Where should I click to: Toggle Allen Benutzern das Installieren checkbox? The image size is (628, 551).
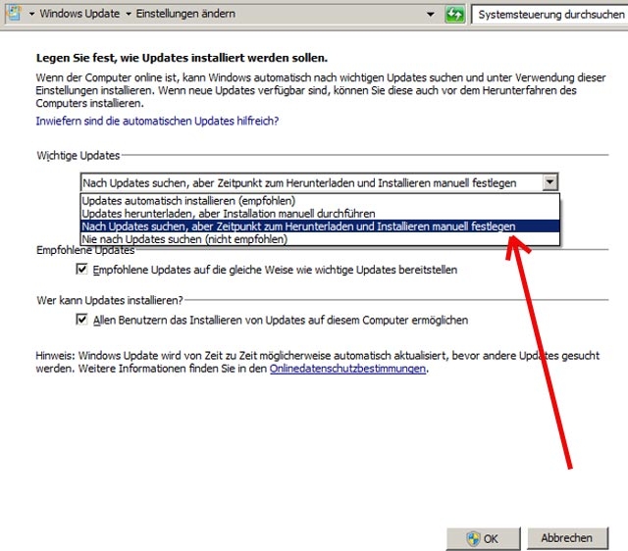(81, 320)
